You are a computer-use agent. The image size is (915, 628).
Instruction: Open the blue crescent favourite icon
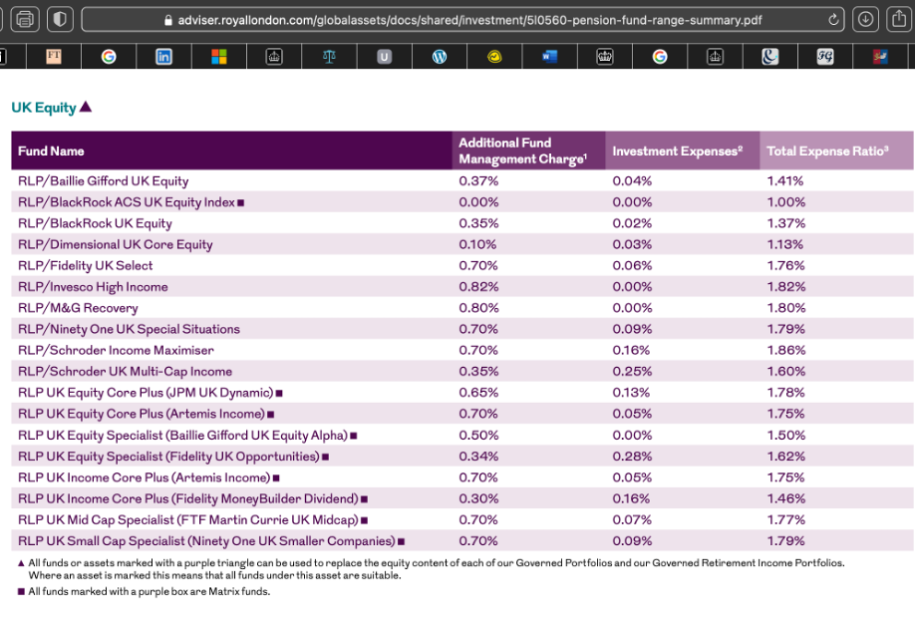770,57
